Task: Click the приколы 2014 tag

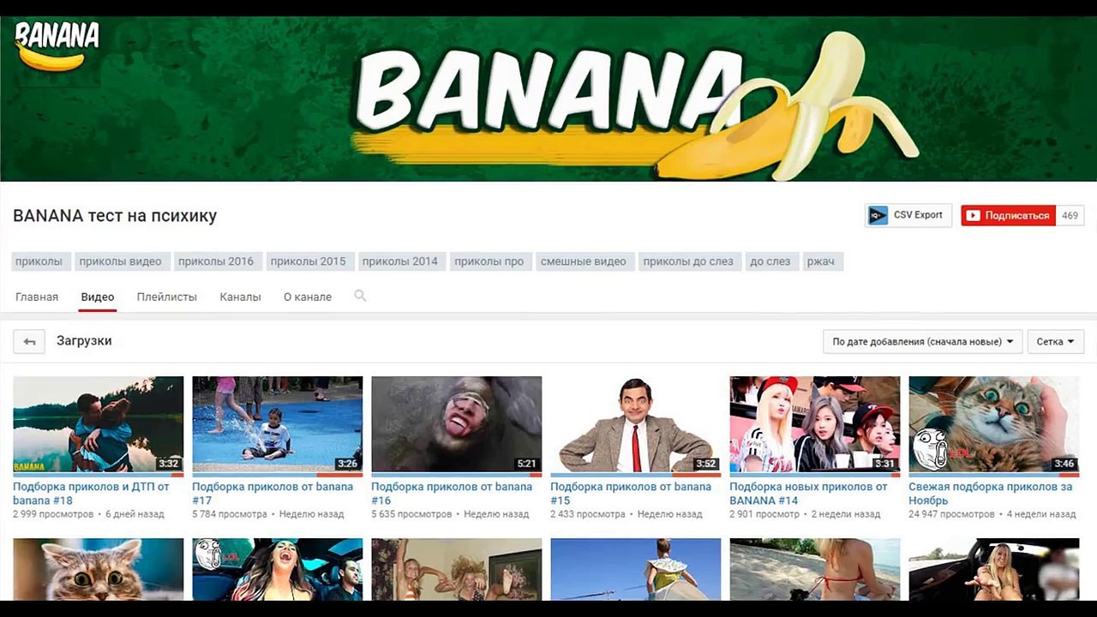Action: [x=400, y=261]
